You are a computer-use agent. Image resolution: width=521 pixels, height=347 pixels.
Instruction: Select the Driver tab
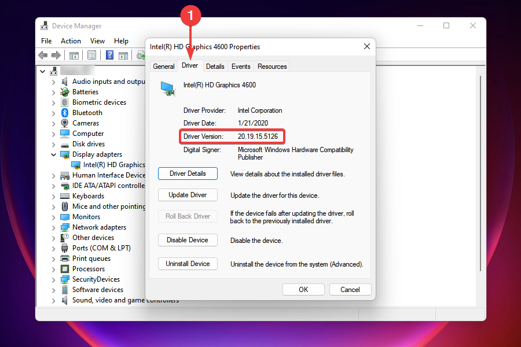tap(190, 65)
